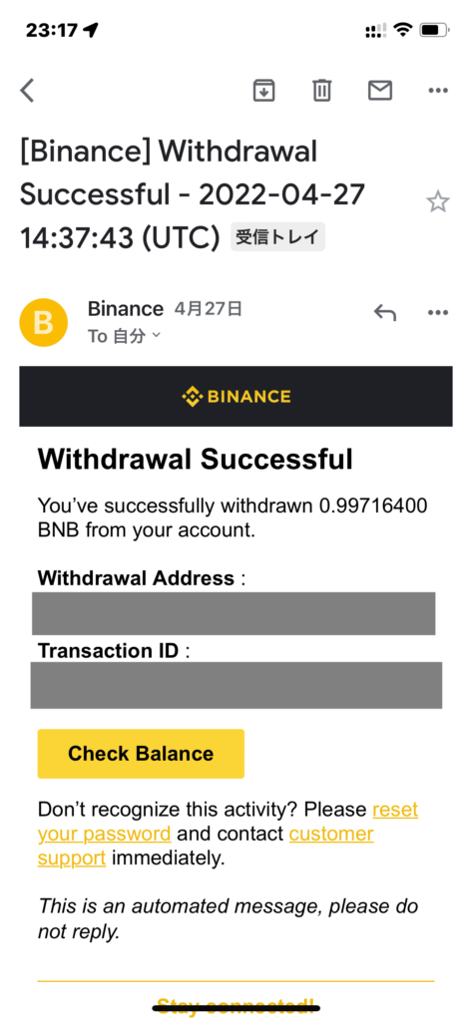
Task: Star this Binance withdrawal email
Action: click(x=438, y=201)
